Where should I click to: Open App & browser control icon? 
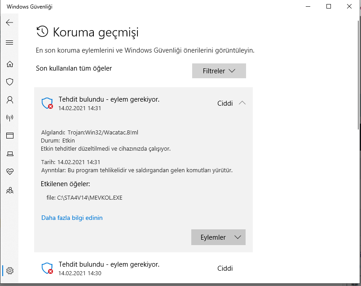tap(9, 135)
